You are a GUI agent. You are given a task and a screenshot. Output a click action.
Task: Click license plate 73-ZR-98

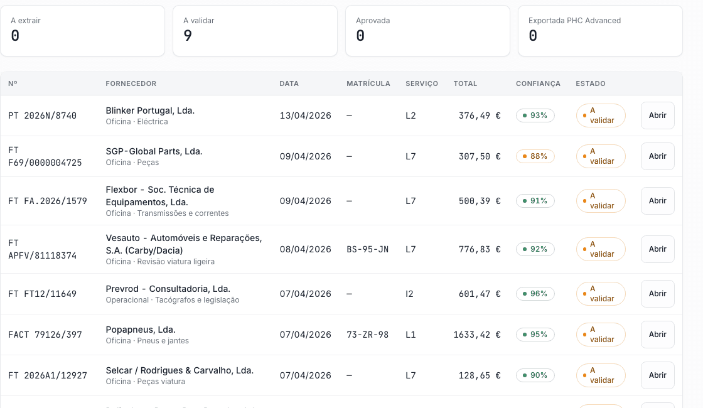(x=368, y=335)
